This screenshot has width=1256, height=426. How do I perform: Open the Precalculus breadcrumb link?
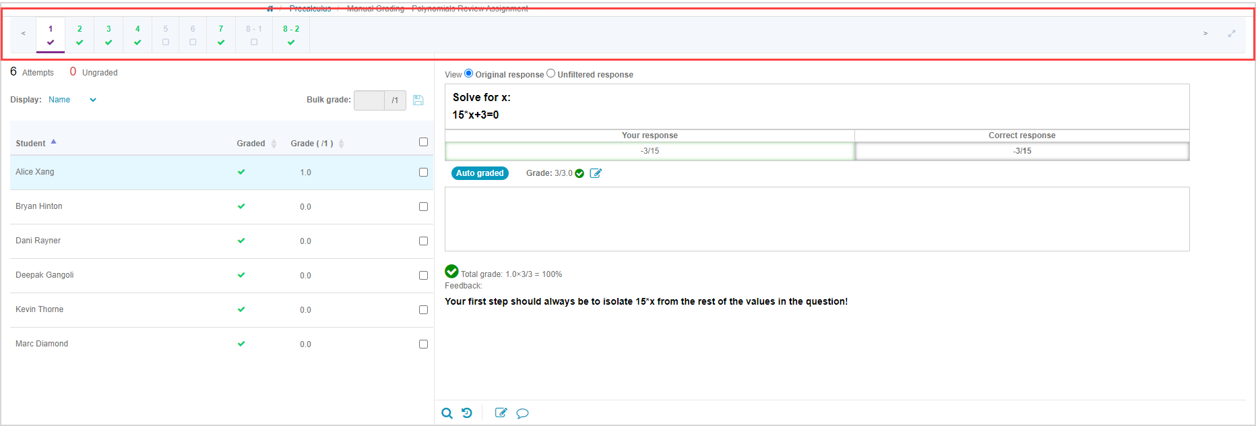(x=310, y=9)
